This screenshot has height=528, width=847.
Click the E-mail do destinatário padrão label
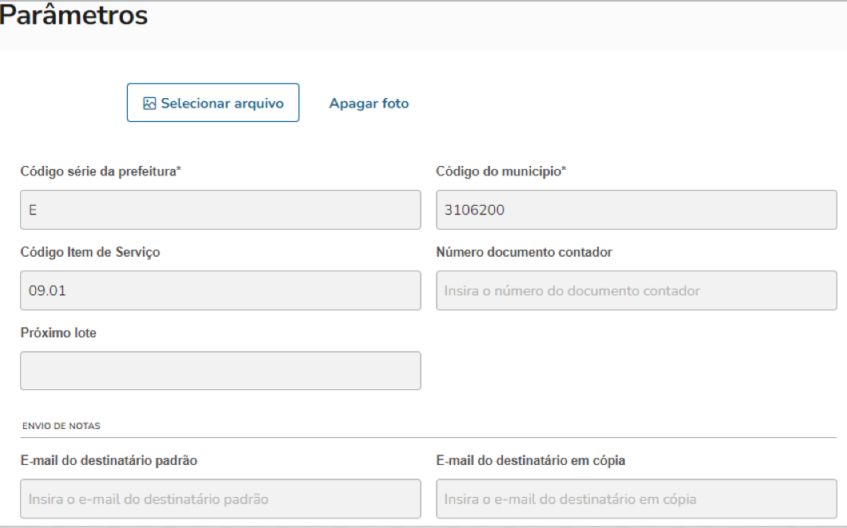click(109, 460)
